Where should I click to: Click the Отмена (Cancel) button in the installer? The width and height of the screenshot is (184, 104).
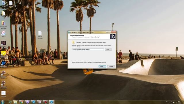click(x=111, y=66)
